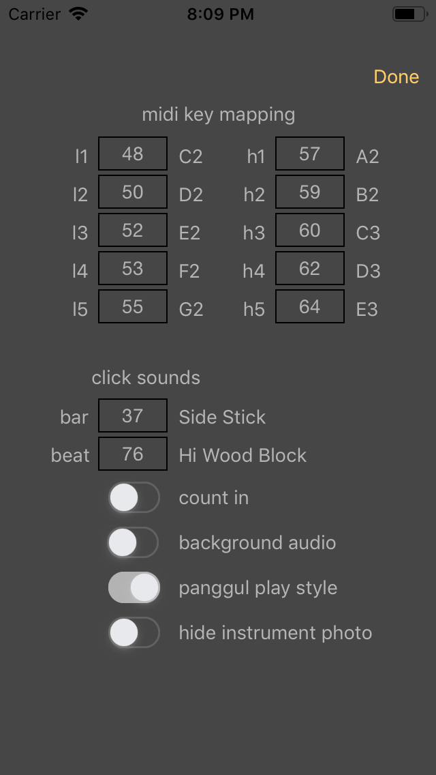Screen dimensions: 436x775
Task: Toggle the count in switch
Action: tap(134, 498)
